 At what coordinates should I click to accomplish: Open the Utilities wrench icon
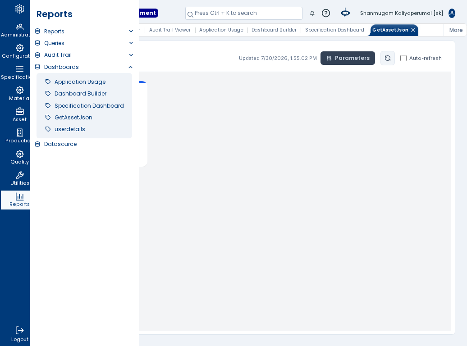click(x=20, y=175)
